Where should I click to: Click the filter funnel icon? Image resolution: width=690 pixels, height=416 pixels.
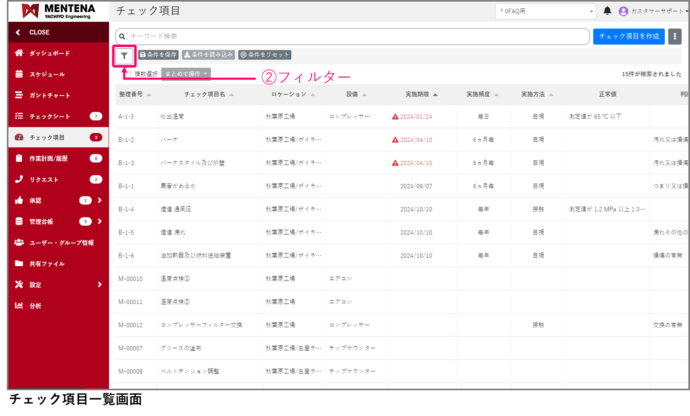coord(124,56)
